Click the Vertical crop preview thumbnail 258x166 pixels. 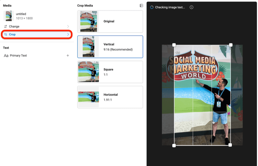[88, 47]
